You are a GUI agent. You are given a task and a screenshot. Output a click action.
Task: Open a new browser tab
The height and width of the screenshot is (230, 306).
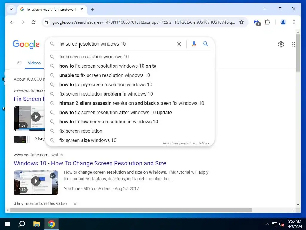[93, 9]
